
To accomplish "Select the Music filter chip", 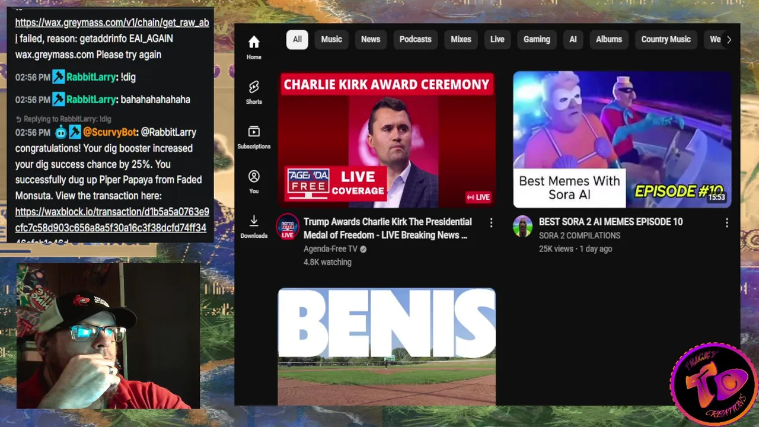I will click(331, 39).
